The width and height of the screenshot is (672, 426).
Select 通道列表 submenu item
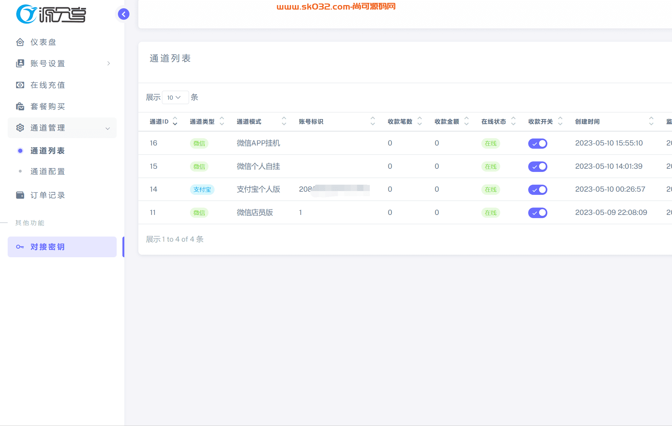click(47, 151)
